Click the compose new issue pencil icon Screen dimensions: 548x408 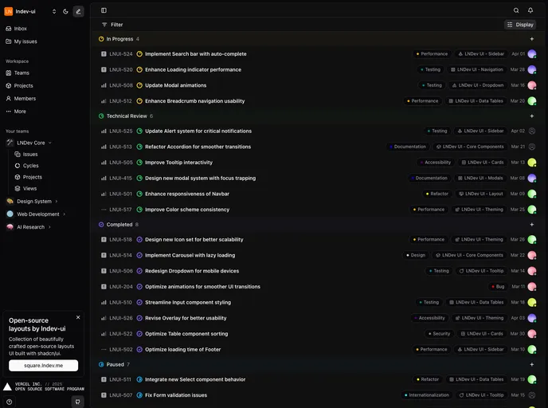[78, 11]
